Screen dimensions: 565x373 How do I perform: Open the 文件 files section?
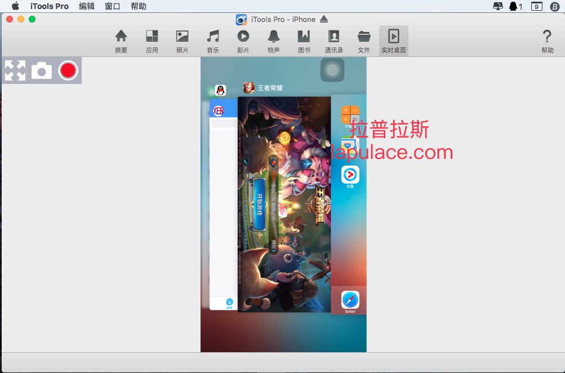(x=364, y=42)
